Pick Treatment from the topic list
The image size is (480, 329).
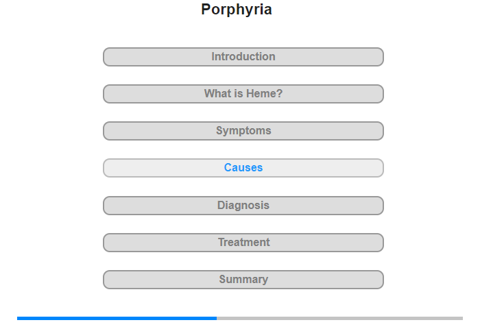(x=243, y=243)
